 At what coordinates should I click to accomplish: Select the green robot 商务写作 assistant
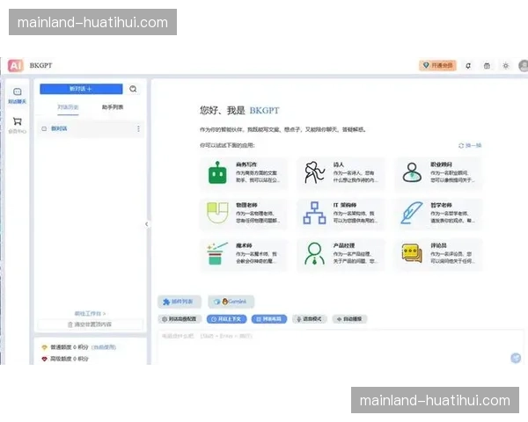[216, 174]
